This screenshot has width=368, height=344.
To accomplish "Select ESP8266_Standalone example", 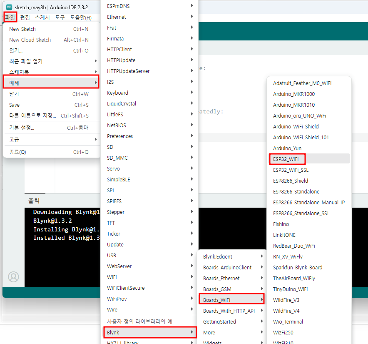I will click(309, 191).
